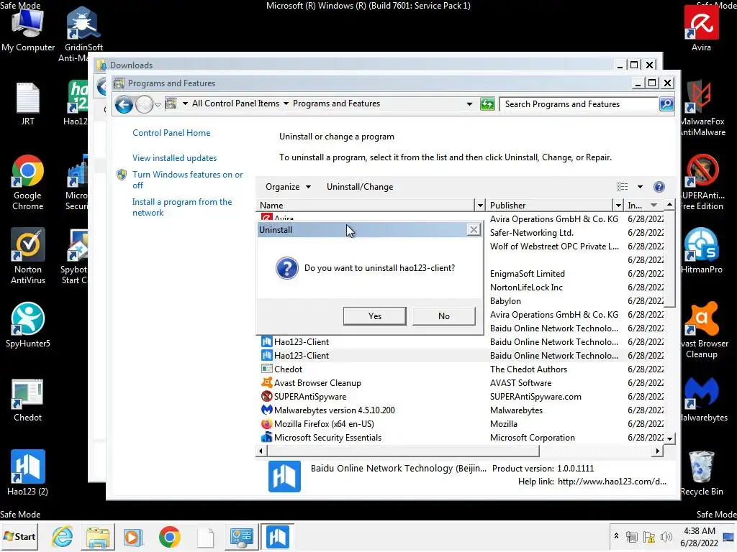
Task: Click Programs and Features breadcrumb
Action: pyautogui.click(x=337, y=103)
